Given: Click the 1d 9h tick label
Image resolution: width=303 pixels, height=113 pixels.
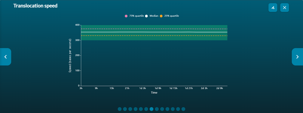Looking at the screenshot, I should (x=158, y=88).
